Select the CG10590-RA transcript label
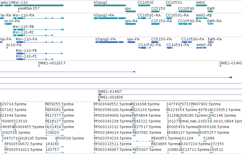 [x=189, y=21]
